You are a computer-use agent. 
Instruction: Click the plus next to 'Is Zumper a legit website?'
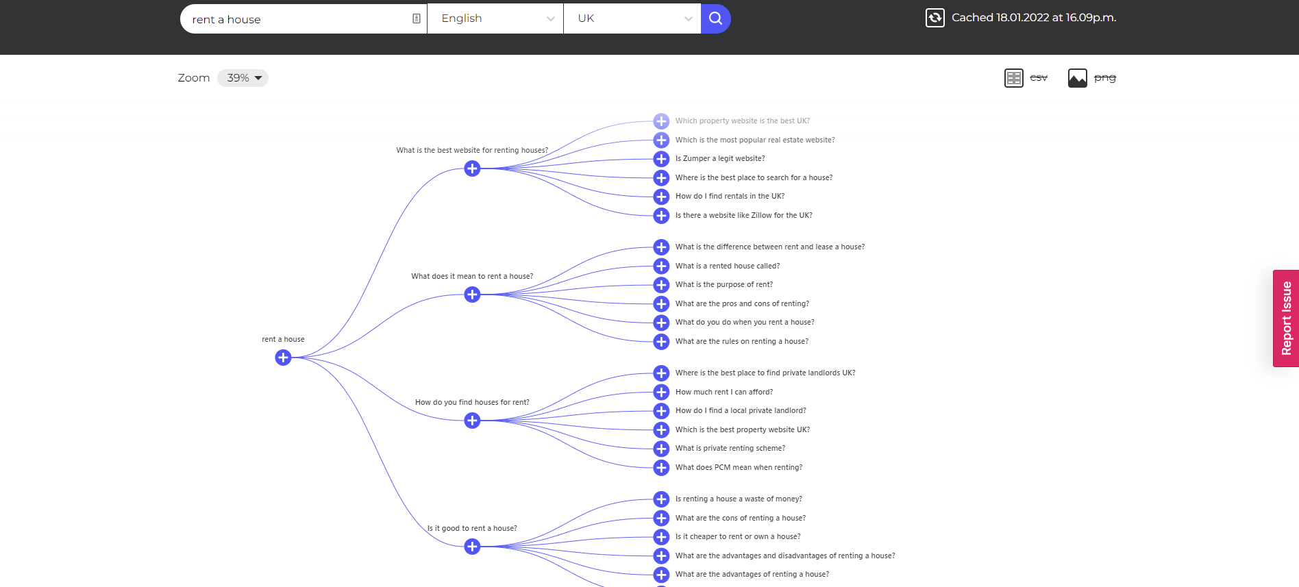point(661,159)
